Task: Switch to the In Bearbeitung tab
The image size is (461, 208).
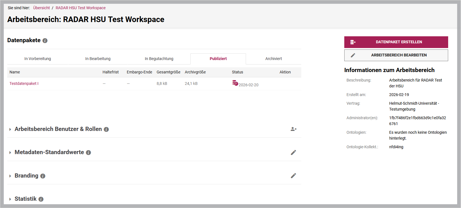Action: click(98, 59)
